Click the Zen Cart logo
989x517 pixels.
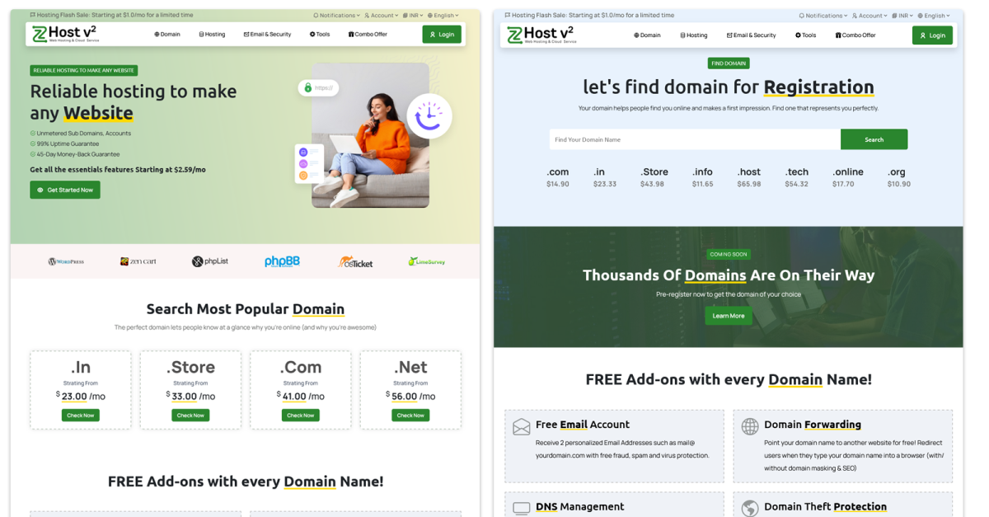[138, 261]
